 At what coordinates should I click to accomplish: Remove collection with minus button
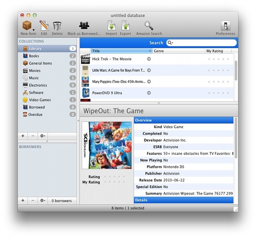tap(33, 136)
